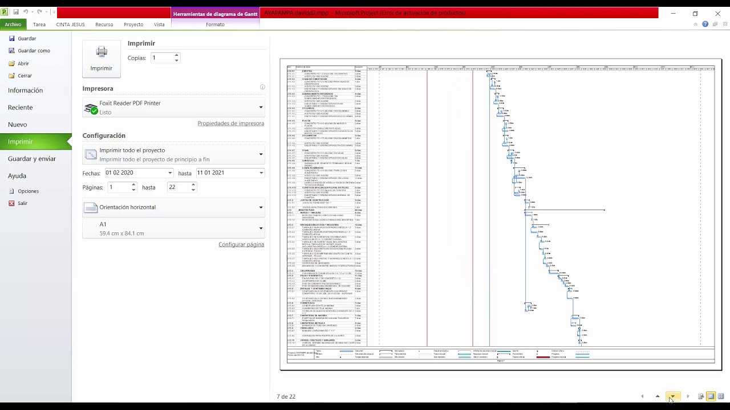Click the Configurar página link
730x410 pixels.
point(241,244)
